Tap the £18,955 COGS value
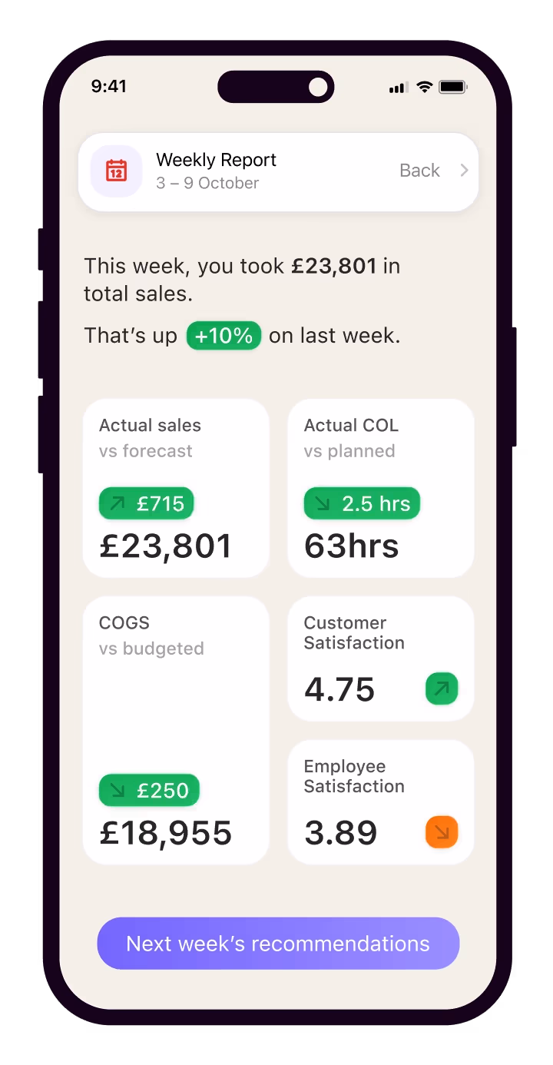 (166, 833)
